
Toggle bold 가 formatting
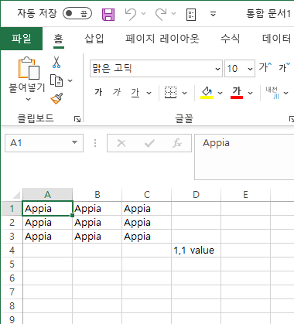click(x=98, y=92)
